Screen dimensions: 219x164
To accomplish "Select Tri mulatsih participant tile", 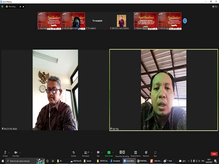I will click(97, 21).
